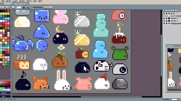Hide the Group 1 layer
Viewport: 181px width, 101px height.
pos(164,21)
